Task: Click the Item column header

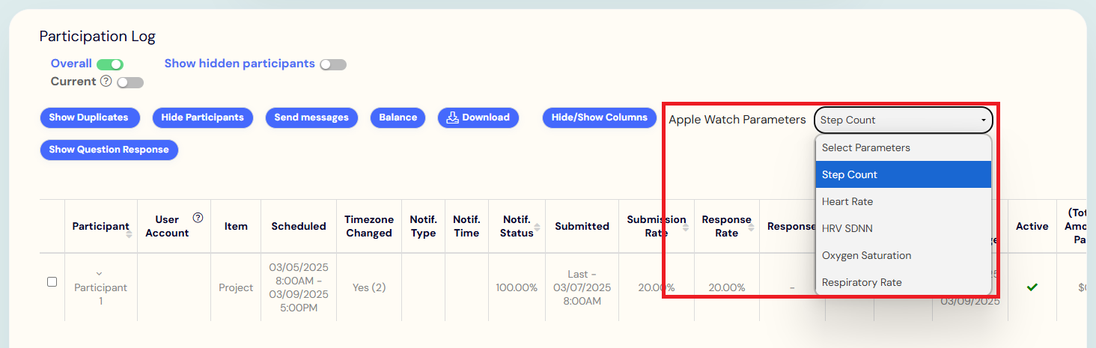Action: 236,226
